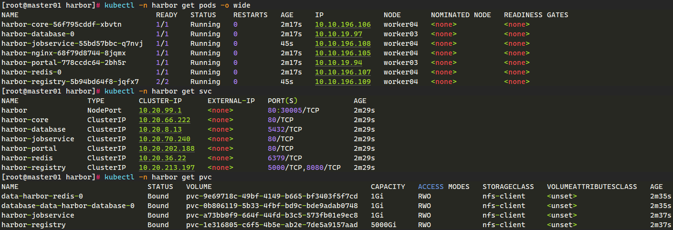
Task: Click the harbor-core pod IP 10.10.196.106
Action: [343, 24]
